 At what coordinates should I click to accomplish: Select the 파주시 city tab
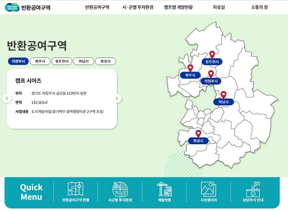click(40, 61)
